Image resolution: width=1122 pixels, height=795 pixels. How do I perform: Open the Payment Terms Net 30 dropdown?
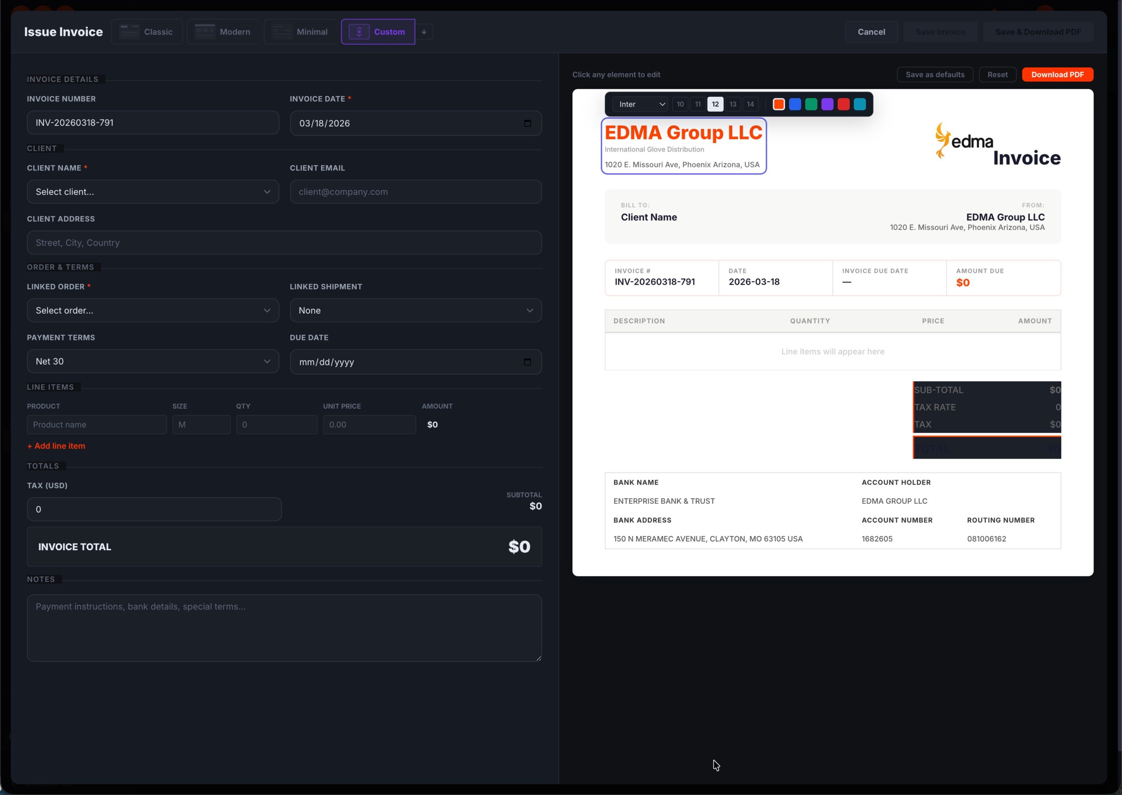coord(153,361)
